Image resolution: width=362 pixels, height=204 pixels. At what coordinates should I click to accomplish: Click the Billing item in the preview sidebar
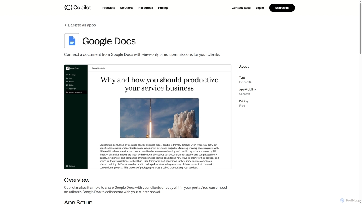(x=71, y=85)
